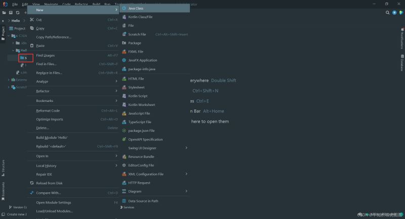405x219 pixels.
Task: Select Java Class from New submenu
Action: 154,8
